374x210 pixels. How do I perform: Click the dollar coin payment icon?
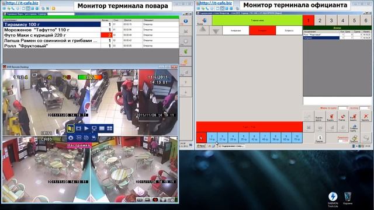tap(320, 138)
